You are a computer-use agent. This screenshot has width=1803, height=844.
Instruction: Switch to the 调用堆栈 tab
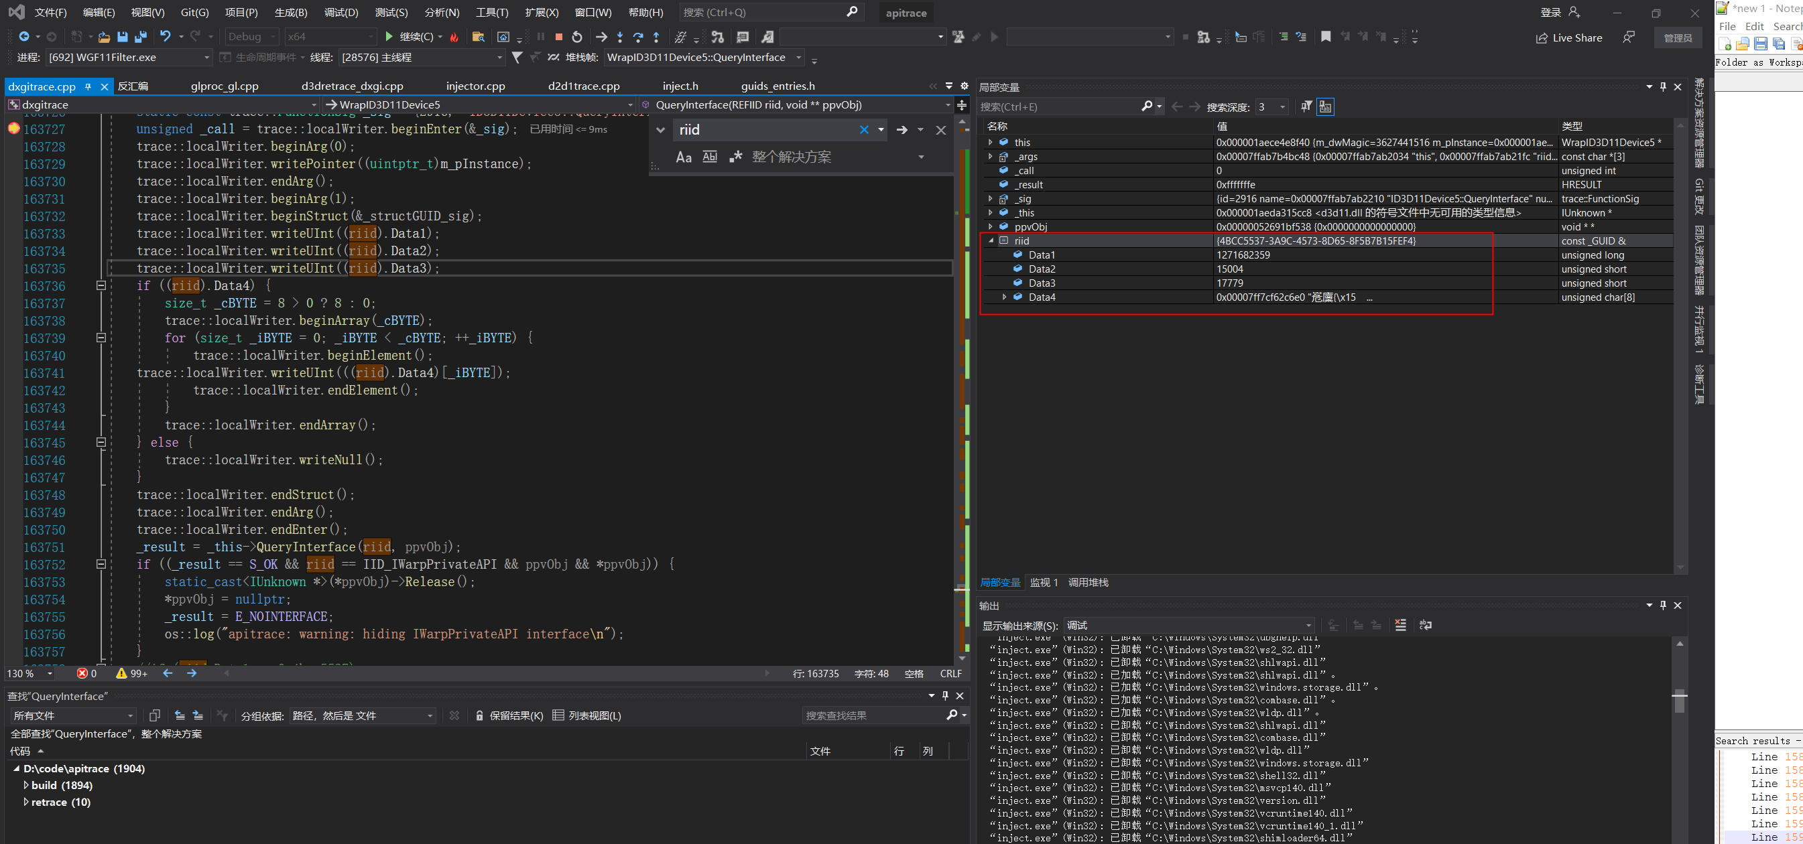click(1089, 582)
